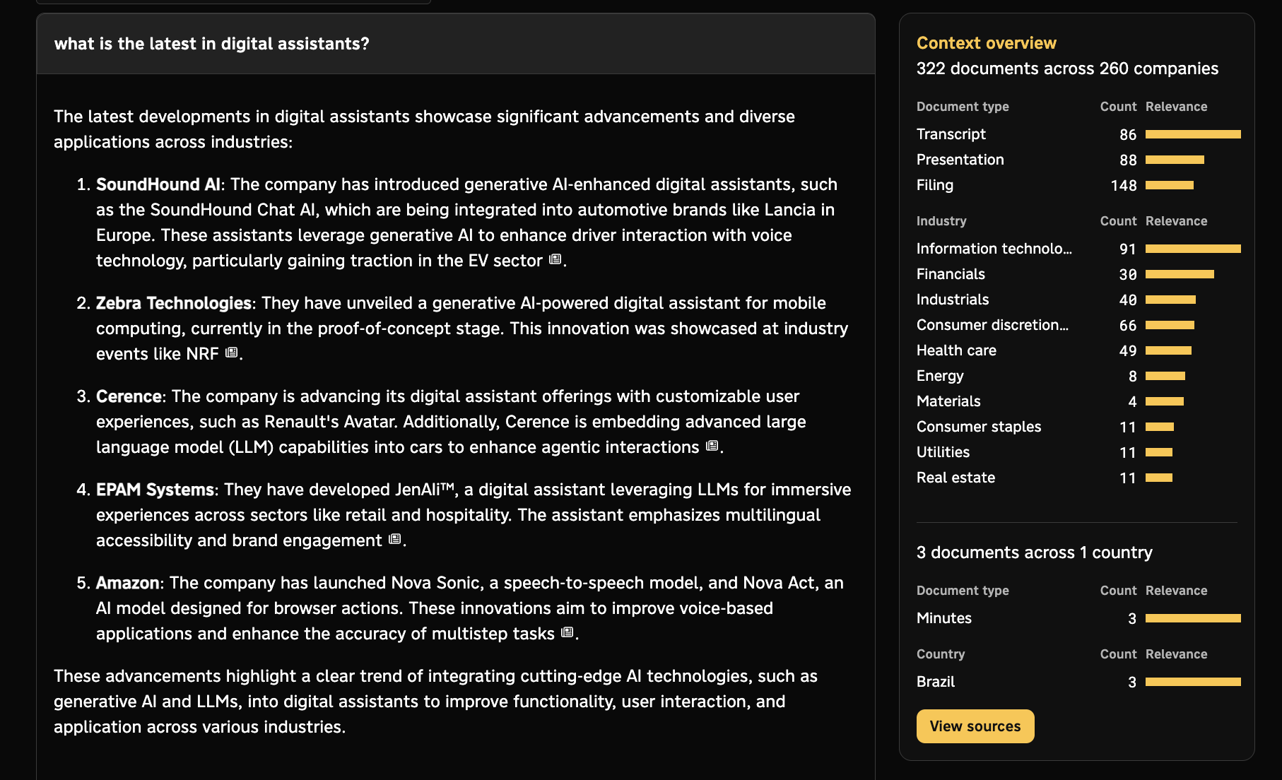The image size is (1282, 780).
Task: Open the Cerence citation source icon
Action: [x=712, y=446]
